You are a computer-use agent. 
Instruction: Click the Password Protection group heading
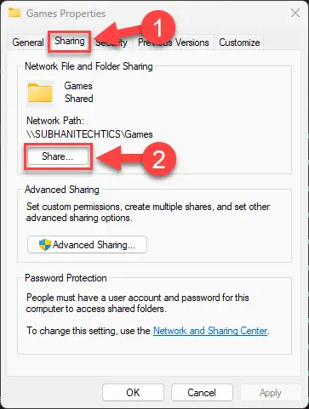(x=66, y=278)
